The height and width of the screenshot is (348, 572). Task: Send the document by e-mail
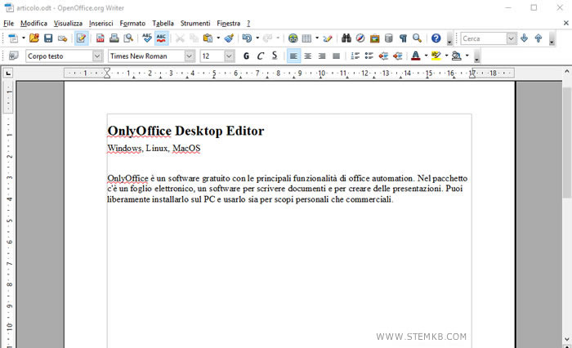click(x=62, y=38)
